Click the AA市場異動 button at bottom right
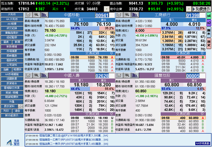 click(x=203, y=143)
